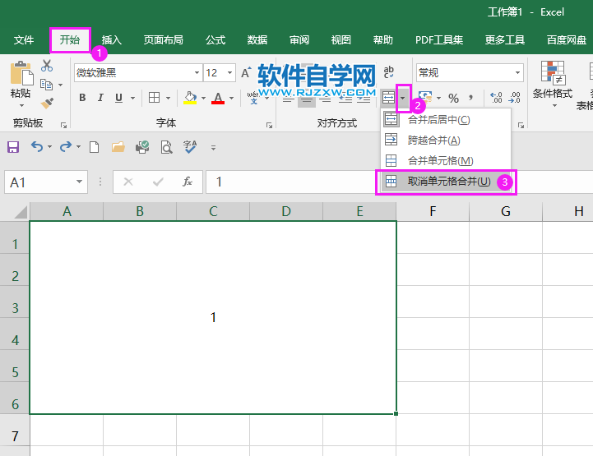Open the font size 12 dropdown
The width and height of the screenshot is (593, 456).
[229, 72]
